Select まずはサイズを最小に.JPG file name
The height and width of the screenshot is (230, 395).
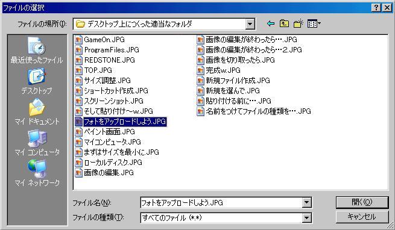(x=121, y=152)
